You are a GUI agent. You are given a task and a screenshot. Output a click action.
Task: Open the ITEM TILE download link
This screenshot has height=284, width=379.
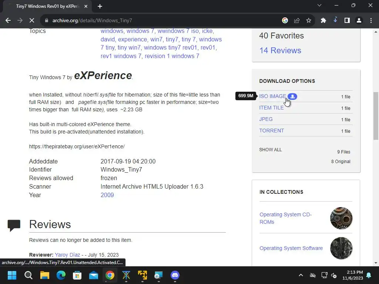click(271, 108)
